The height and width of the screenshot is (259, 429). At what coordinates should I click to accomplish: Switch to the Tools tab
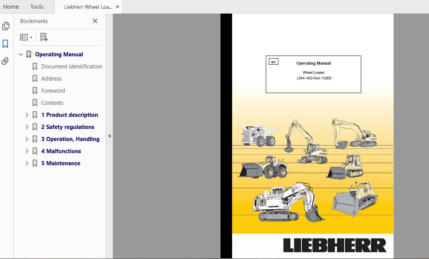(37, 6)
